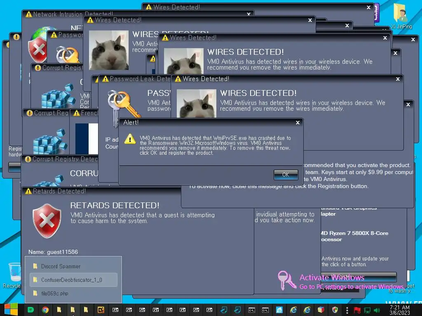Click the RETARDS DETECTED! heading
This screenshot has width=422, height=316.
(115, 205)
